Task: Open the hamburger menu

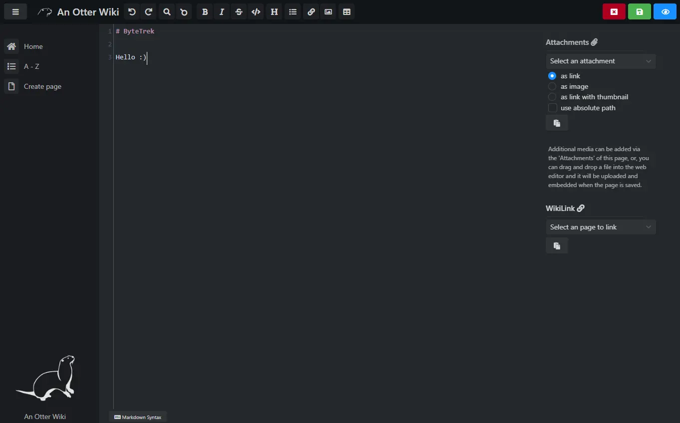Action: (15, 11)
